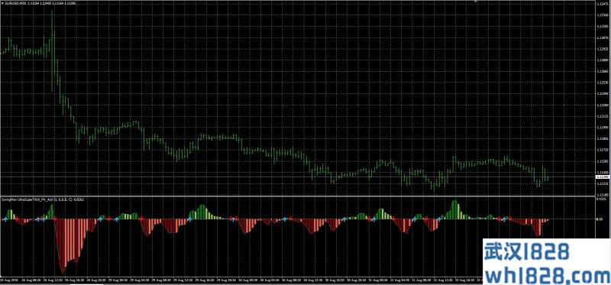Click the chart shift triangle marker at top edge

click(476, 2)
